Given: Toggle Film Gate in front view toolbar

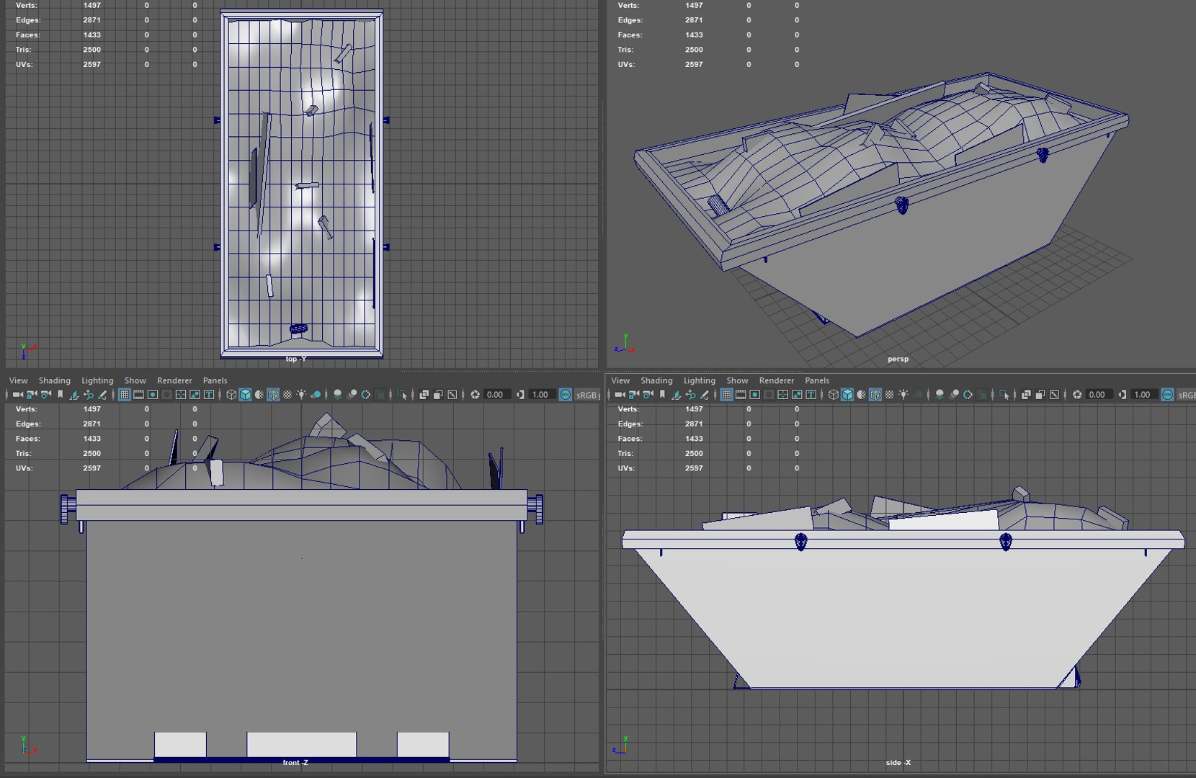Looking at the screenshot, I should click(x=138, y=395).
